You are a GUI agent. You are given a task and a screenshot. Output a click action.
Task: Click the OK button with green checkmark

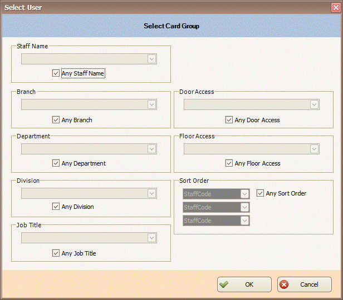[x=244, y=284]
